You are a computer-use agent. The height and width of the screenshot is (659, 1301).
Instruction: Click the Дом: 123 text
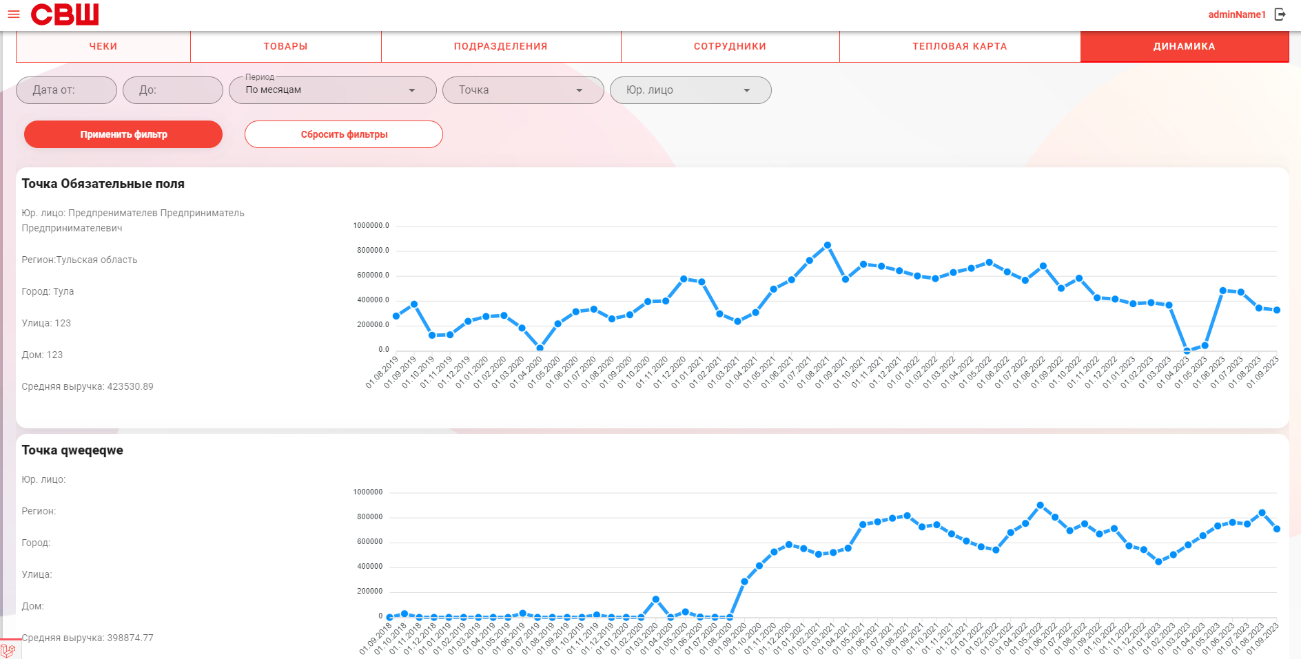click(42, 355)
